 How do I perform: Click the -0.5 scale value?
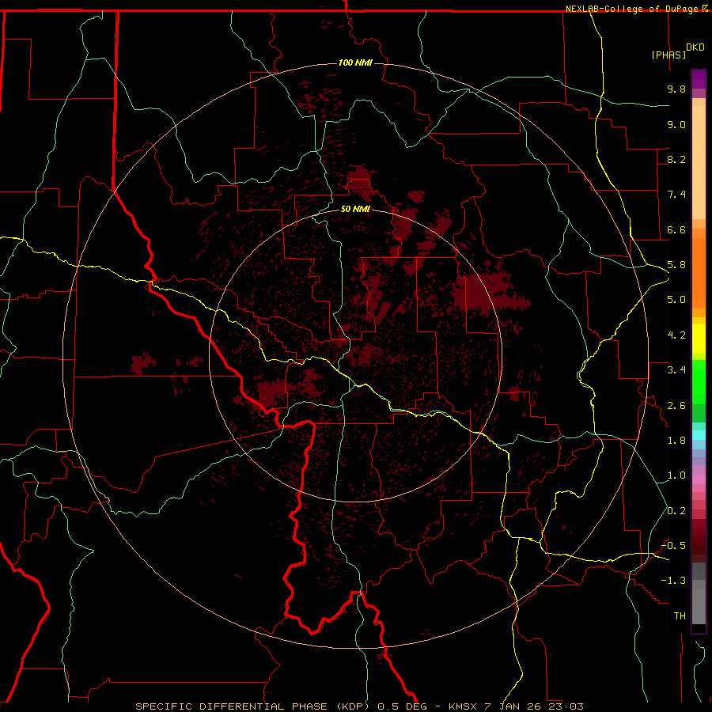(x=673, y=546)
